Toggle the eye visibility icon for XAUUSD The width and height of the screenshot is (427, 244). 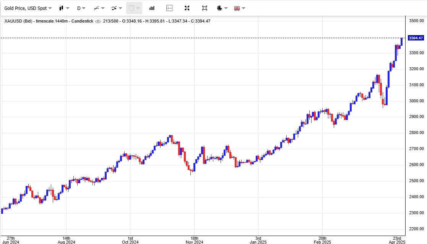98,21
